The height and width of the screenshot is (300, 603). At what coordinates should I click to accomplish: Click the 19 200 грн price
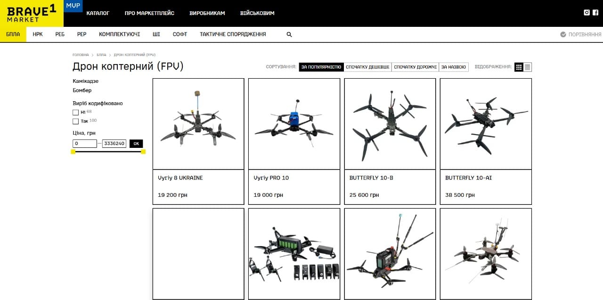pos(172,195)
